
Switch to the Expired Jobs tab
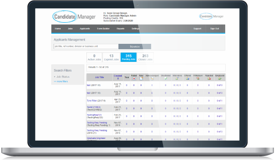(x=111, y=57)
